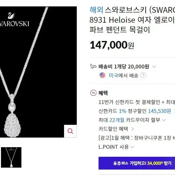Image resolution: width=175 pixels, height=175 pixels.
Task: Click the Swarovski swan logo
Action: click(x=11, y=15)
